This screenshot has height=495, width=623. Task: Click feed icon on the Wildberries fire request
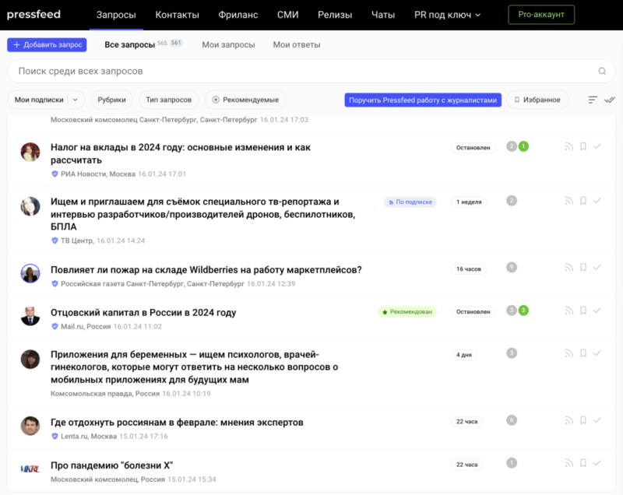tap(569, 268)
